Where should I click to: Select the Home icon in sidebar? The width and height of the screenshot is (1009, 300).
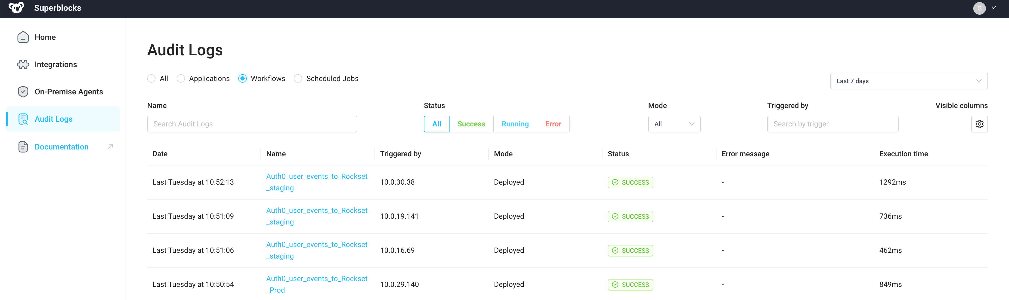pyautogui.click(x=23, y=37)
